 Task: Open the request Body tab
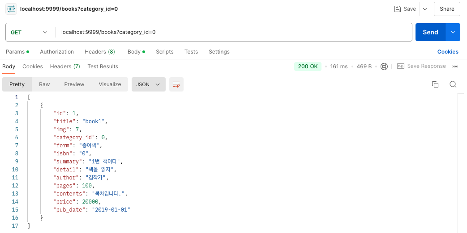[136, 52]
